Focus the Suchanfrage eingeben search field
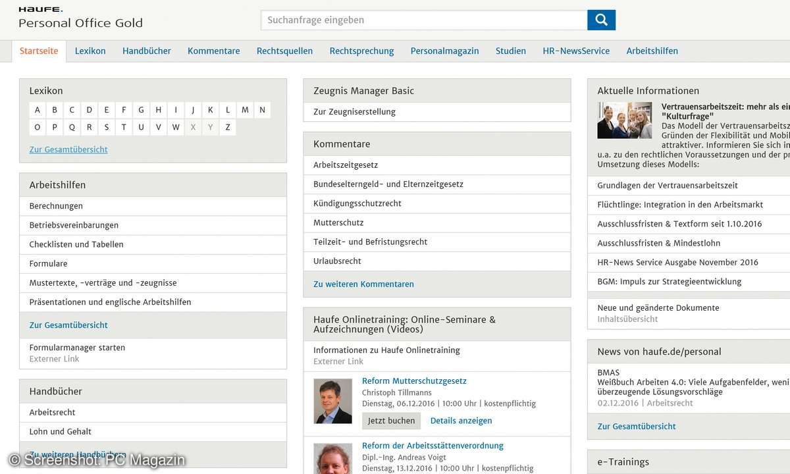790x474 pixels. pyautogui.click(x=424, y=20)
